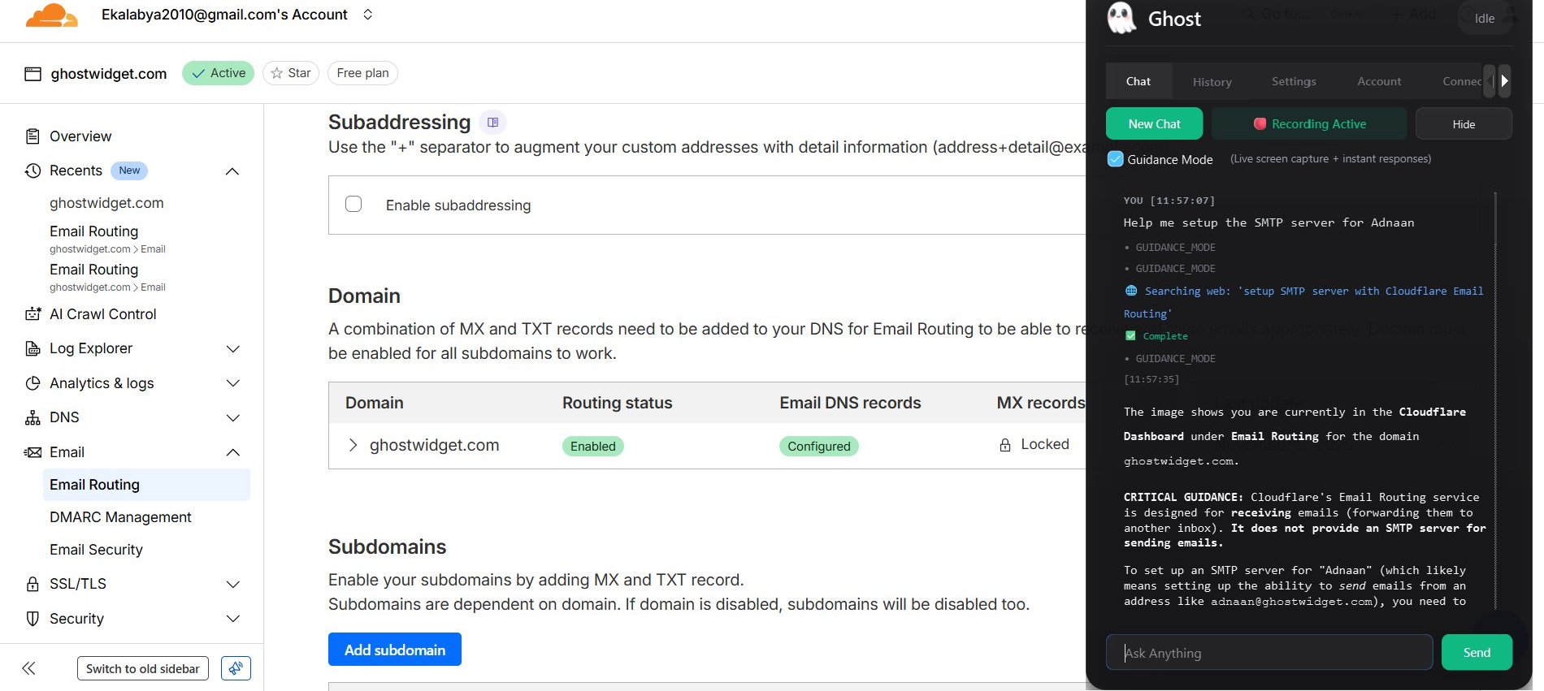The height and width of the screenshot is (691, 1544).
Task: Expand the DNS sidebar section
Action: [x=232, y=417]
